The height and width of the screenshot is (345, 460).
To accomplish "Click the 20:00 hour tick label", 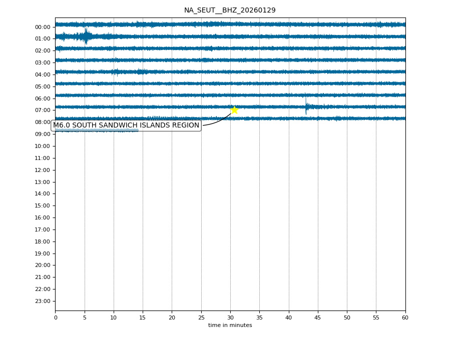I will coord(43,265).
